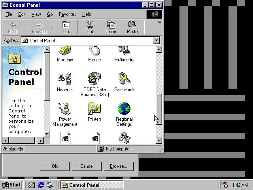Click the icon pane scroll down arrow
Viewport: 253px width, 190px height.
[159, 141]
